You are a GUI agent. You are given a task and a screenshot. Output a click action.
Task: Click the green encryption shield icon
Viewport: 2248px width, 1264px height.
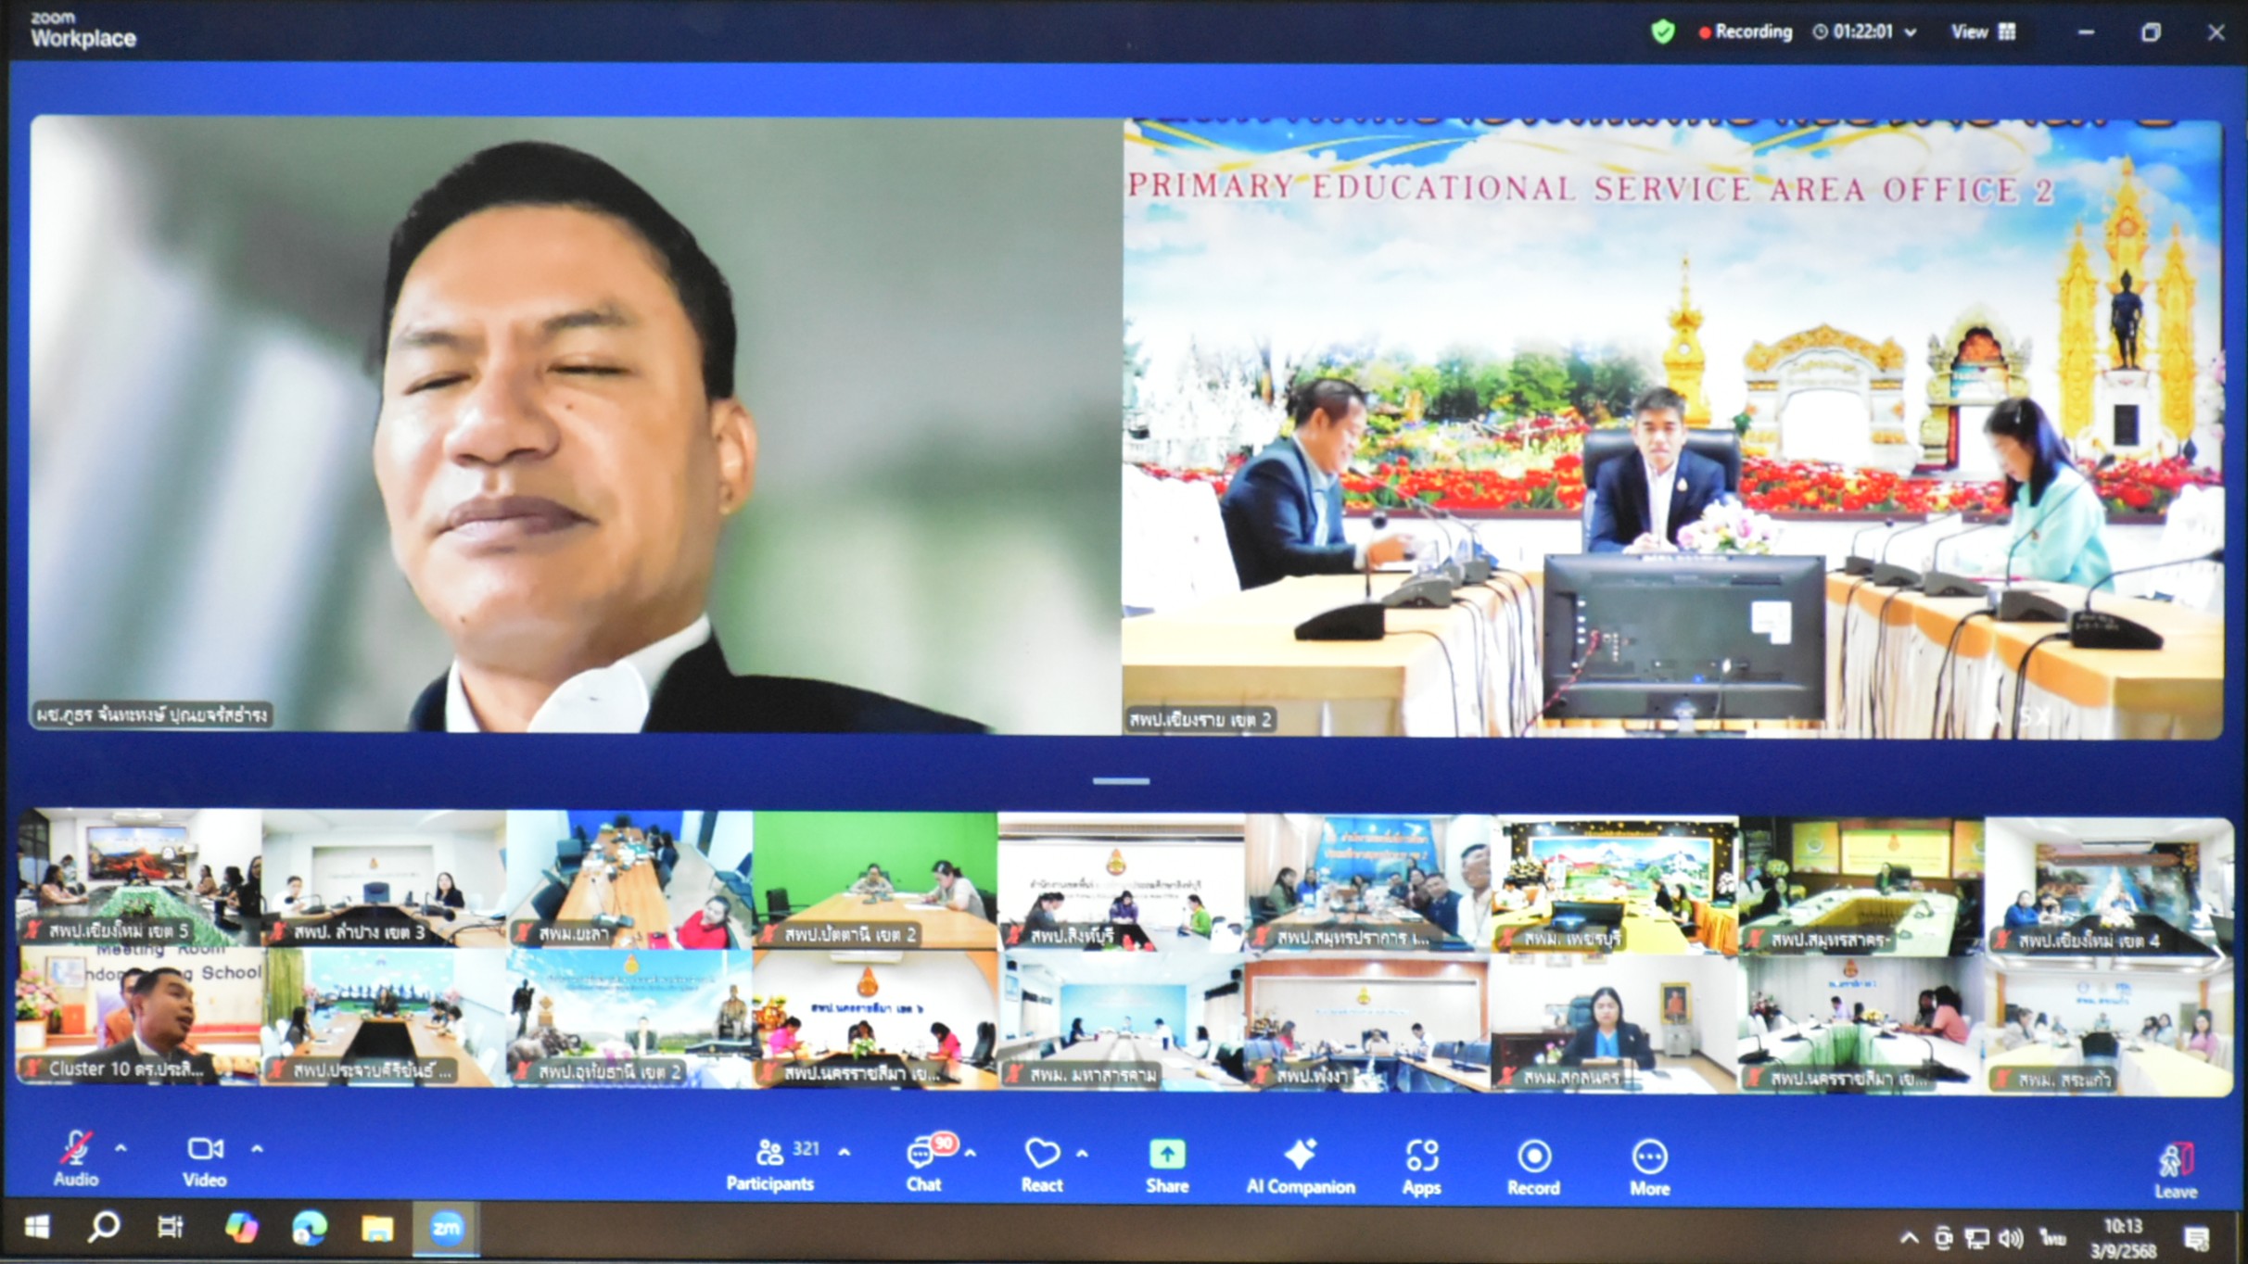pyautogui.click(x=1663, y=32)
